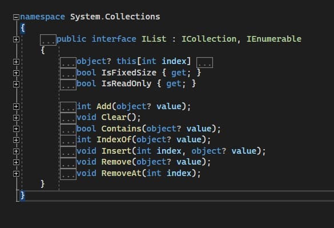Click the IEnumerable type reference

pyautogui.click(x=274, y=39)
